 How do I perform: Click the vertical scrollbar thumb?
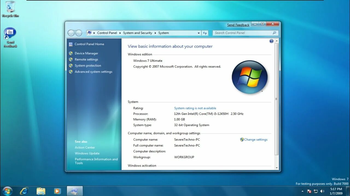click(x=276, y=99)
